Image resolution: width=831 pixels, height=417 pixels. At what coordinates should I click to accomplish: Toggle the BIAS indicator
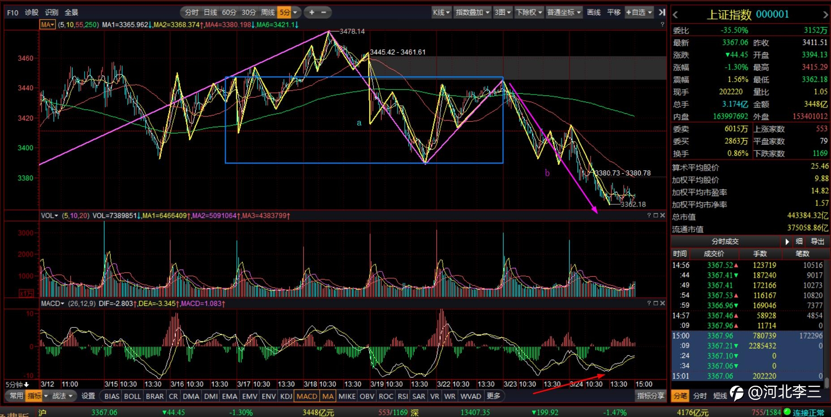click(x=112, y=396)
